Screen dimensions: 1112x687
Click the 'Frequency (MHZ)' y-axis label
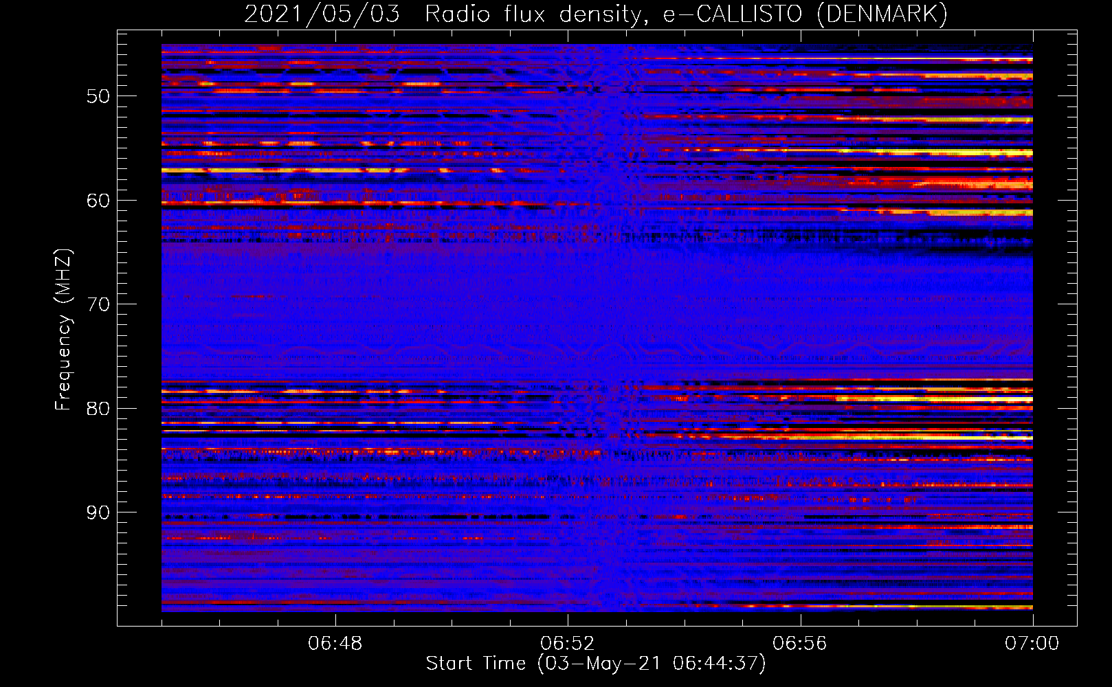click(63, 330)
